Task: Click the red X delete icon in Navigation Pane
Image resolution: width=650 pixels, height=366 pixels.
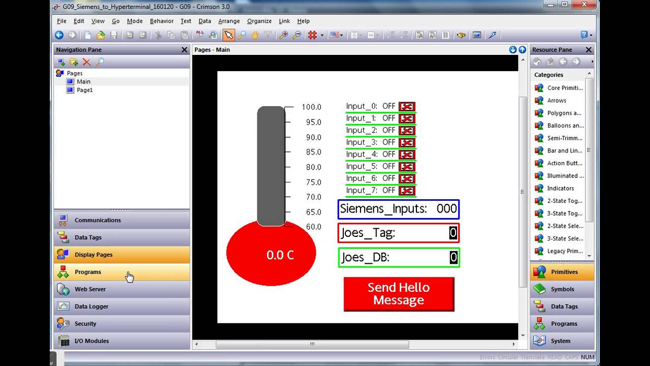Action: pos(87,62)
